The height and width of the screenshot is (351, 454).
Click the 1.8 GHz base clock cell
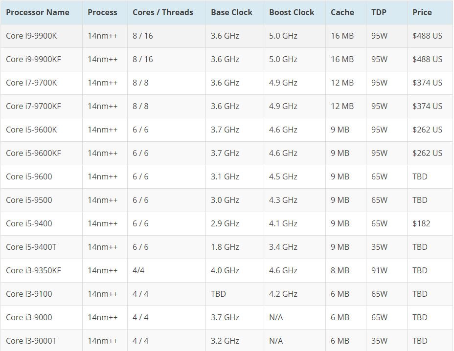tap(225, 247)
